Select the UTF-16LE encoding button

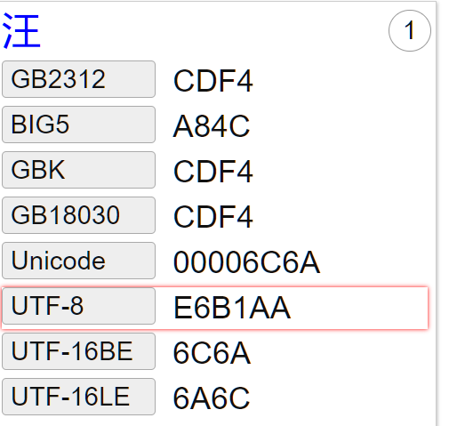[x=78, y=397]
